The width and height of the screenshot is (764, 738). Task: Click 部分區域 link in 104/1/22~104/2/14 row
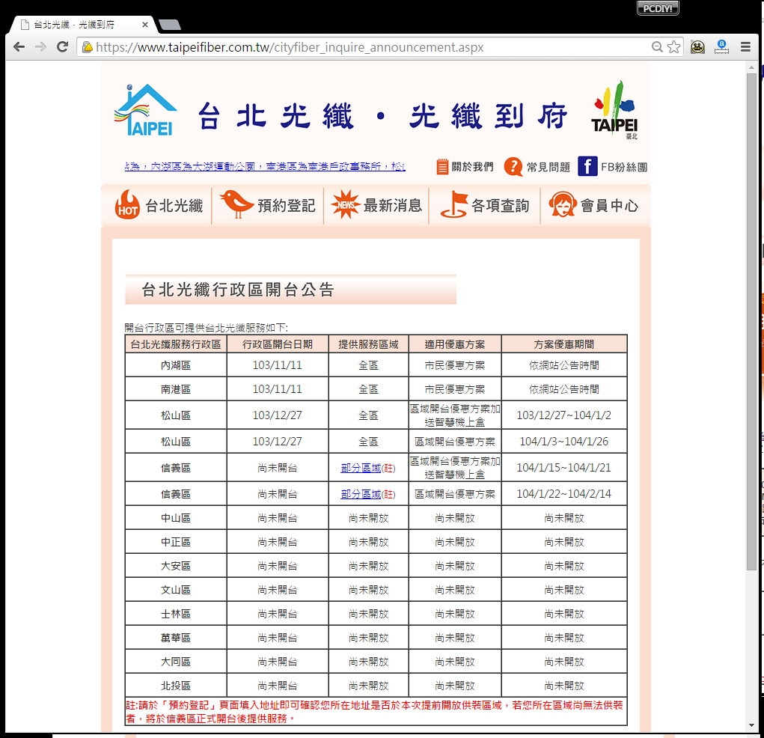pyautogui.click(x=361, y=494)
